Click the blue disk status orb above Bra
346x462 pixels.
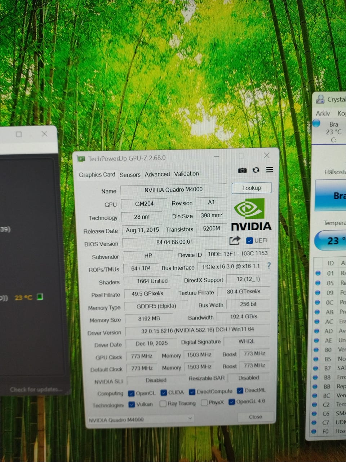(316, 123)
